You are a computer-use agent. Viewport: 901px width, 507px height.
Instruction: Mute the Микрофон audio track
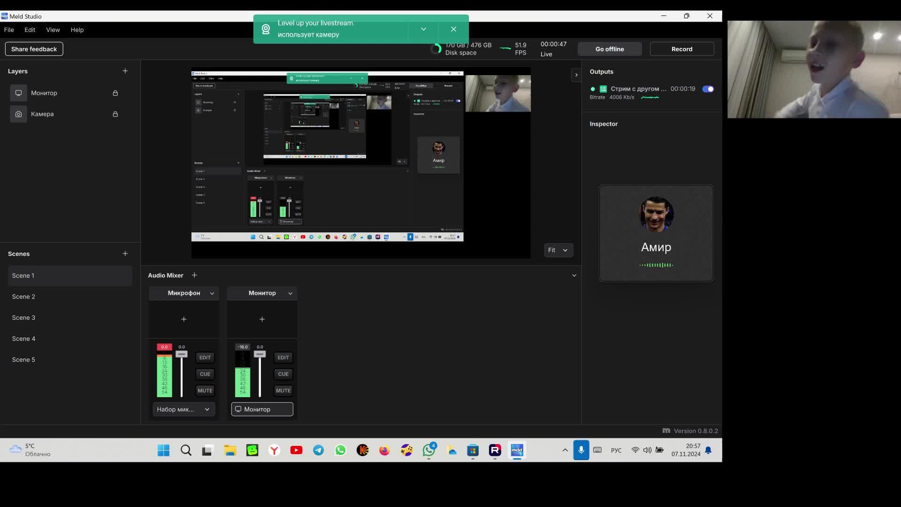(205, 391)
